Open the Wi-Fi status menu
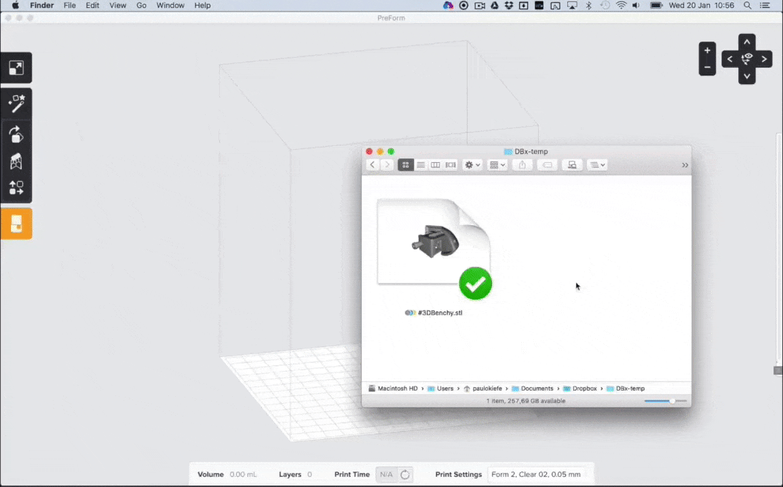The height and width of the screenshot is (487, 783). pyautogui.click(x=621, y=5)
